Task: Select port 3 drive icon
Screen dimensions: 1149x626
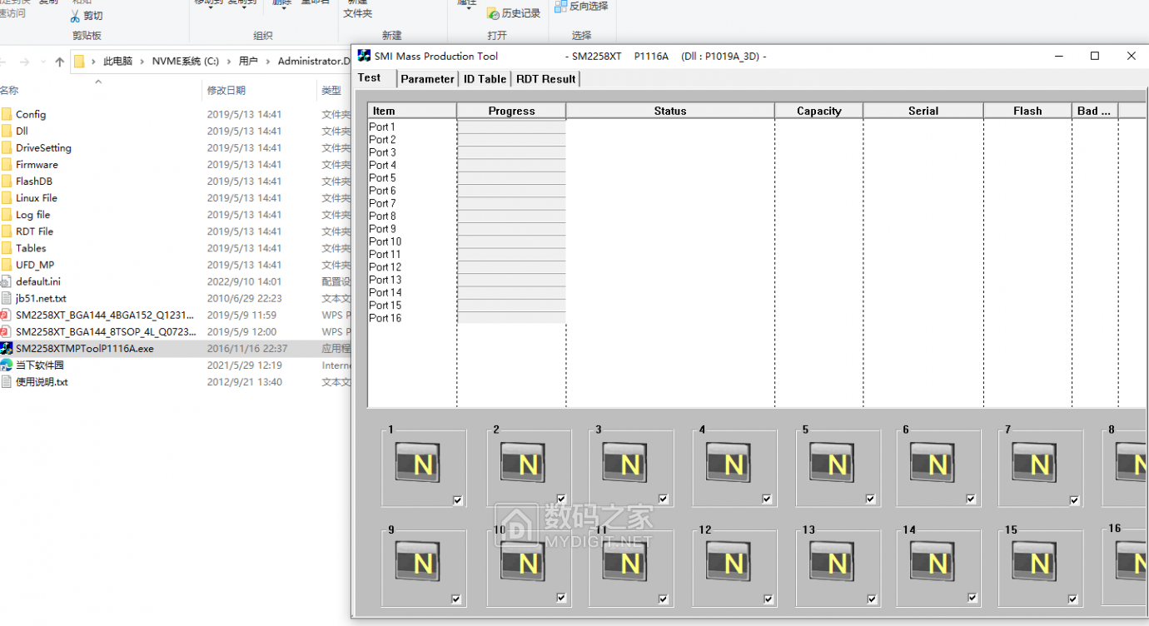Action: (624, 463)
